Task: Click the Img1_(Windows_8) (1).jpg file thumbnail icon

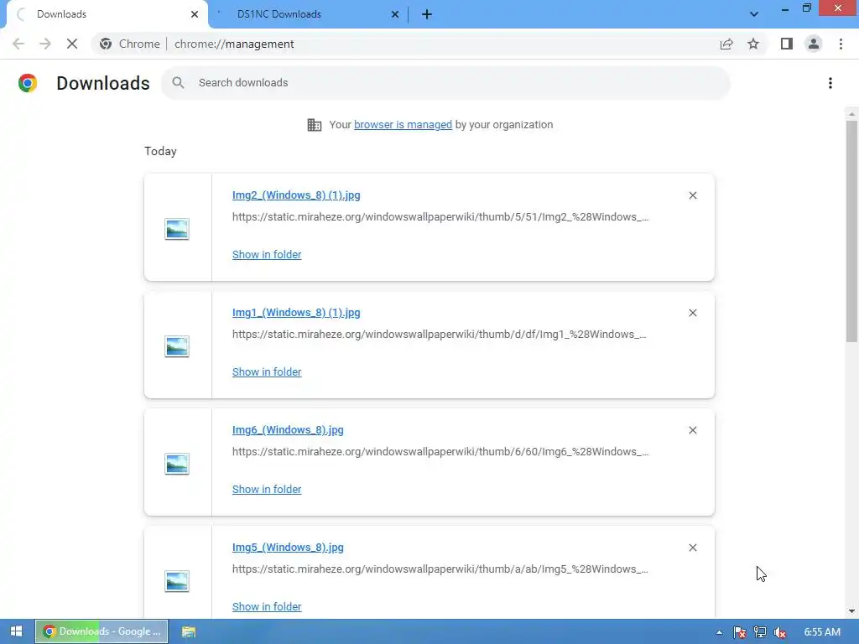Action: coord(177,346)
